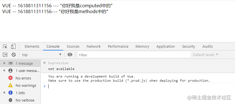The image size is (235, 104).
Task: Click the blue 1 info icon
Action: click(x=10, y=93)
